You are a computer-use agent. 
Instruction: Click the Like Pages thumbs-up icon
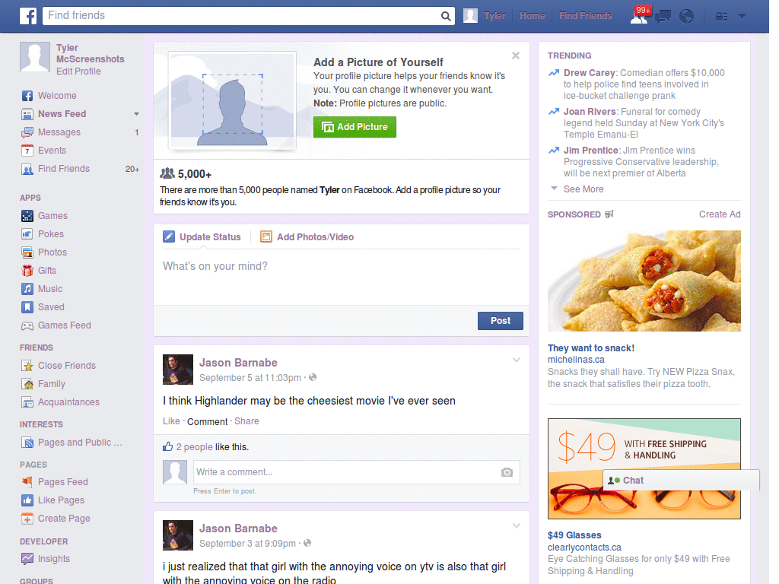27,500
